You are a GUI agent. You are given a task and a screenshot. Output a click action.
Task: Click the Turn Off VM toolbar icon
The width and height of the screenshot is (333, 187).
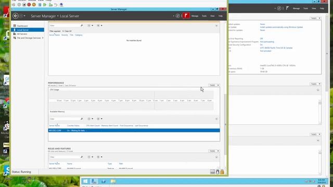[24, 5]
